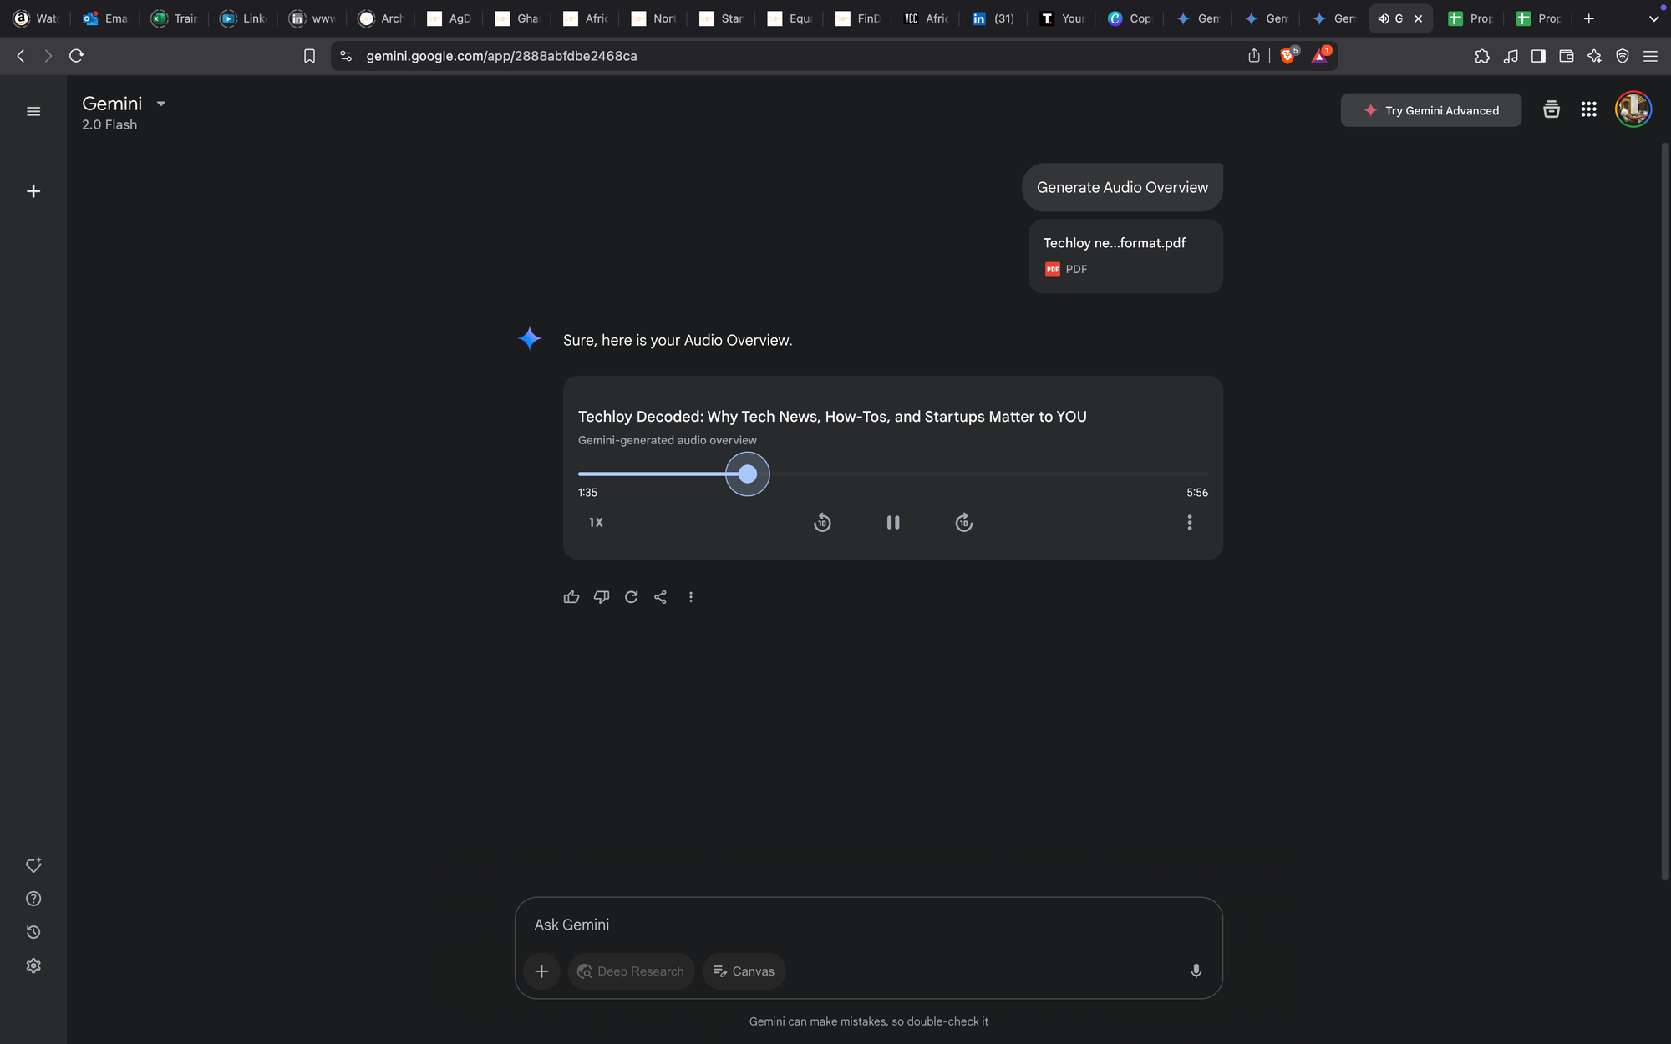Open the Google apps grid
Screen dimensions: 1671x1044
(x=1588, y=109)
